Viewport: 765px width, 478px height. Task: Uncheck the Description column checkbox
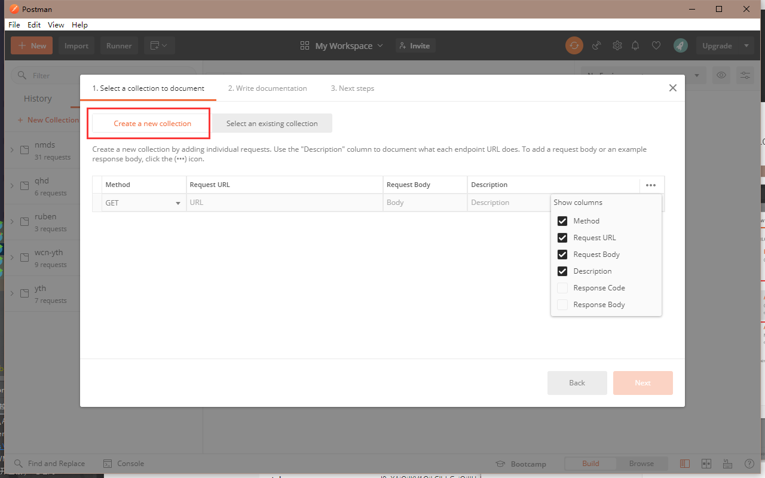pos(562,271)
